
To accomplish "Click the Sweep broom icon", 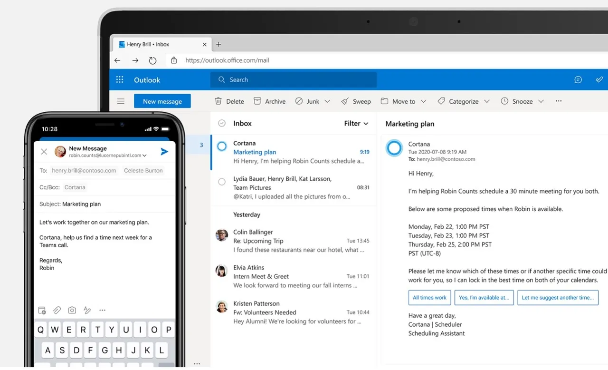I will tap(345, 101).
